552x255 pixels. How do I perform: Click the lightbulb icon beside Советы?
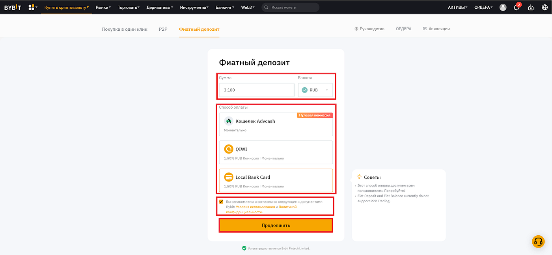coord(359,177)
